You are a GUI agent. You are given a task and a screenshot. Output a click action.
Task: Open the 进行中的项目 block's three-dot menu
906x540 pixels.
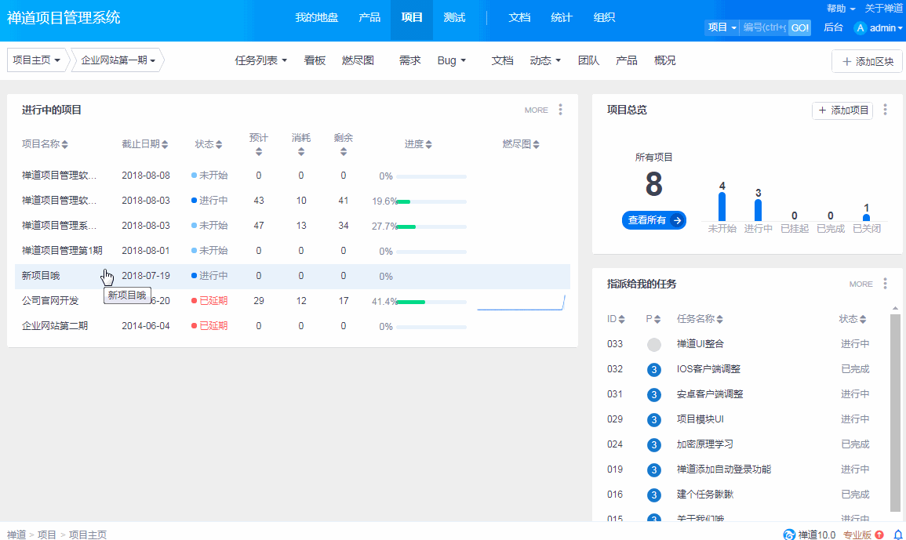(x=560, y=110)
